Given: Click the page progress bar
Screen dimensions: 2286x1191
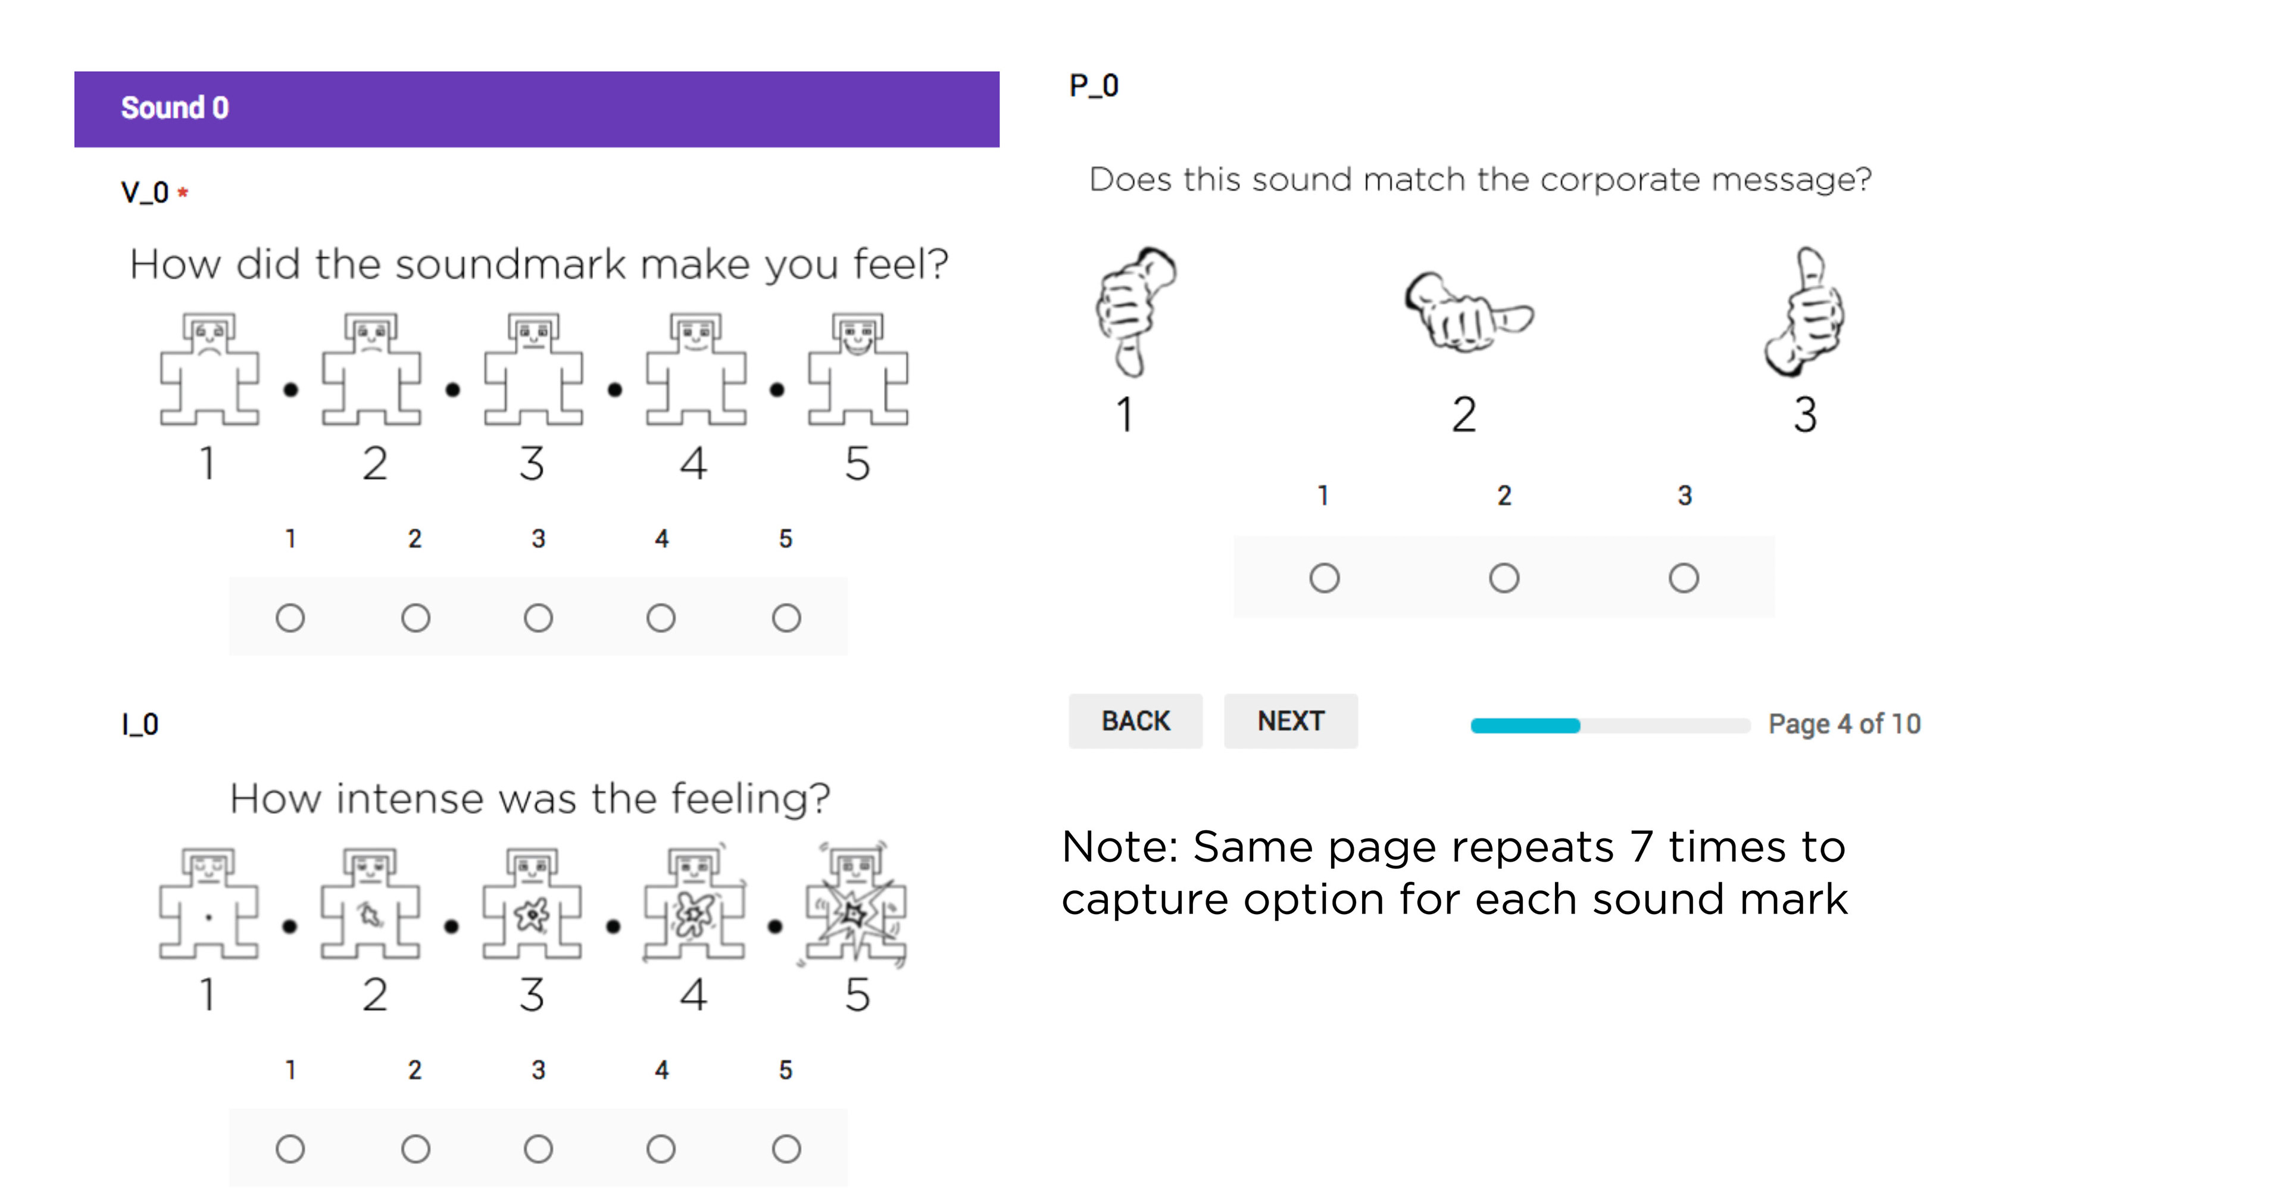Looking at the screenshot, I should (1609, 726).
